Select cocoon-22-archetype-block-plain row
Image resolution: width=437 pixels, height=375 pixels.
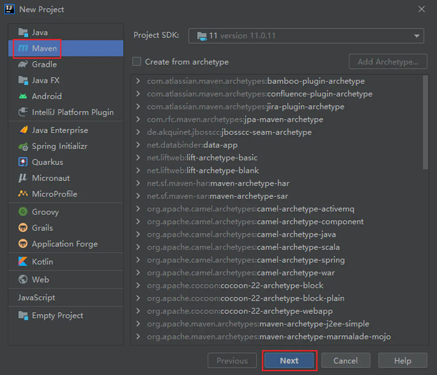277,298
